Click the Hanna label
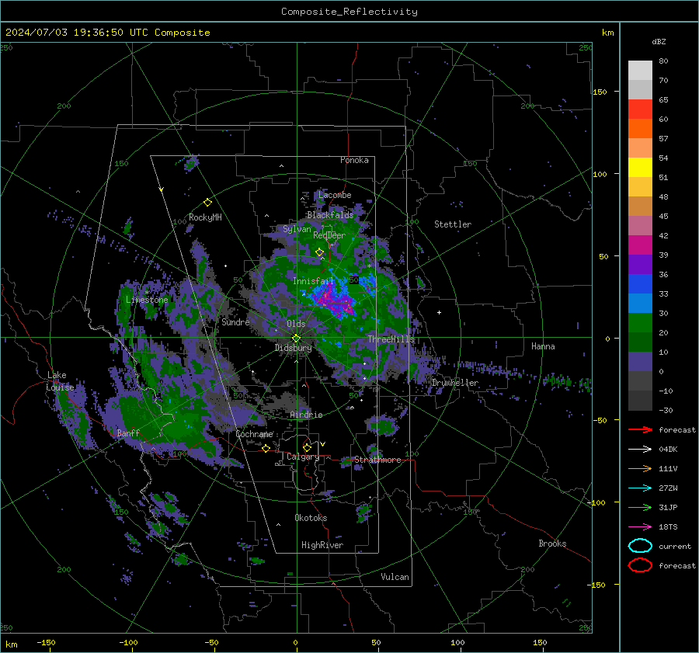This screenshot has height=653, width=699. coord(543,346)
